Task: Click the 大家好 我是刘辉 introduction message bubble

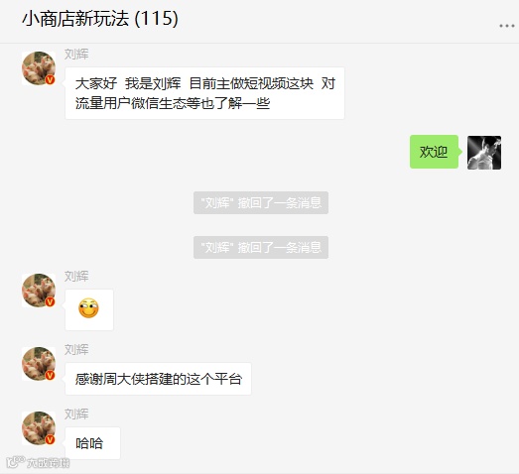Action: click(204, 93)
